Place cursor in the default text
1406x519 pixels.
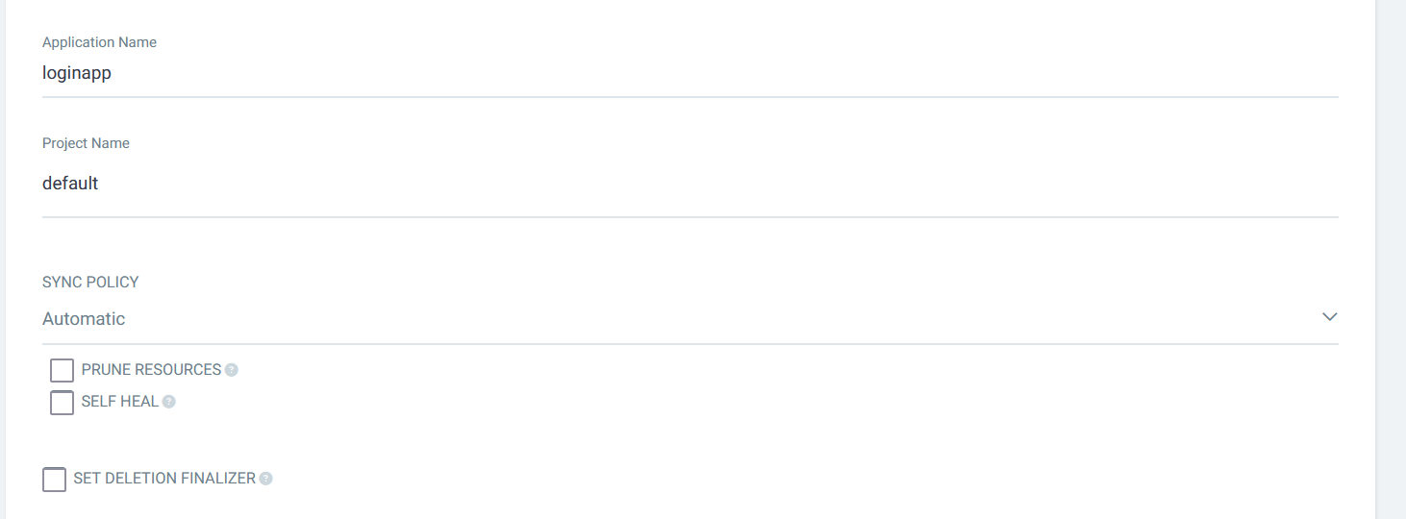point(70,184)
